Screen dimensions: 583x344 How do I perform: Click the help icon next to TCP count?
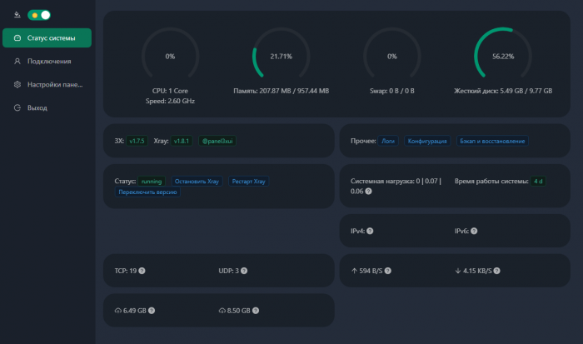pos(142,271)
